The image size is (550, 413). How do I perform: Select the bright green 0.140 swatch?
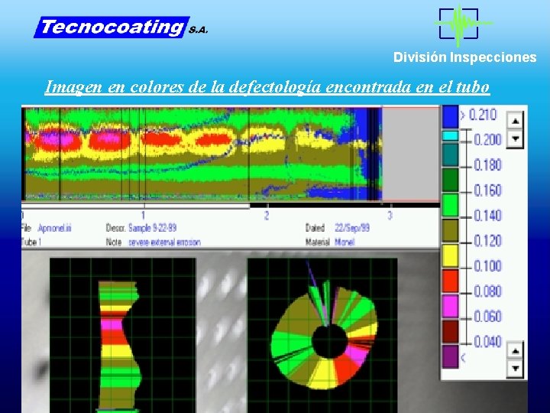tap(451, 205)
